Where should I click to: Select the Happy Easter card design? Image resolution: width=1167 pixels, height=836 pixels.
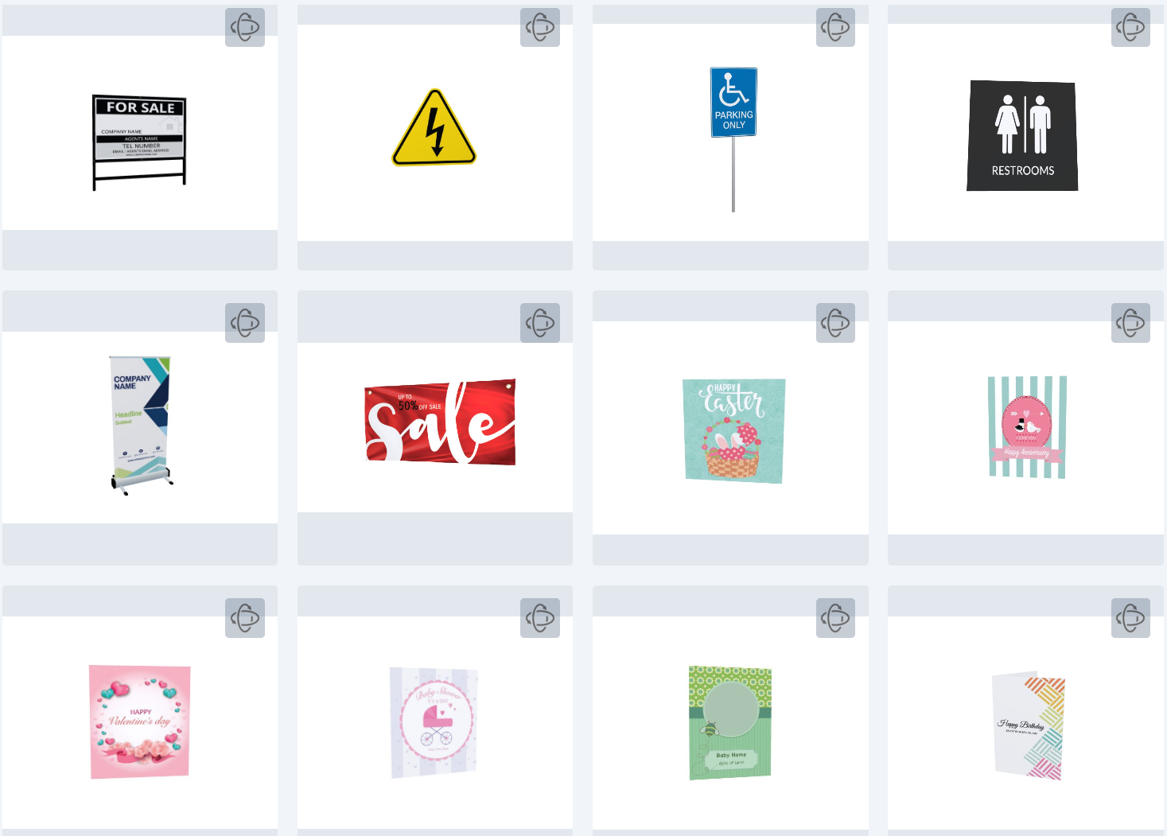tap(733, 430)
